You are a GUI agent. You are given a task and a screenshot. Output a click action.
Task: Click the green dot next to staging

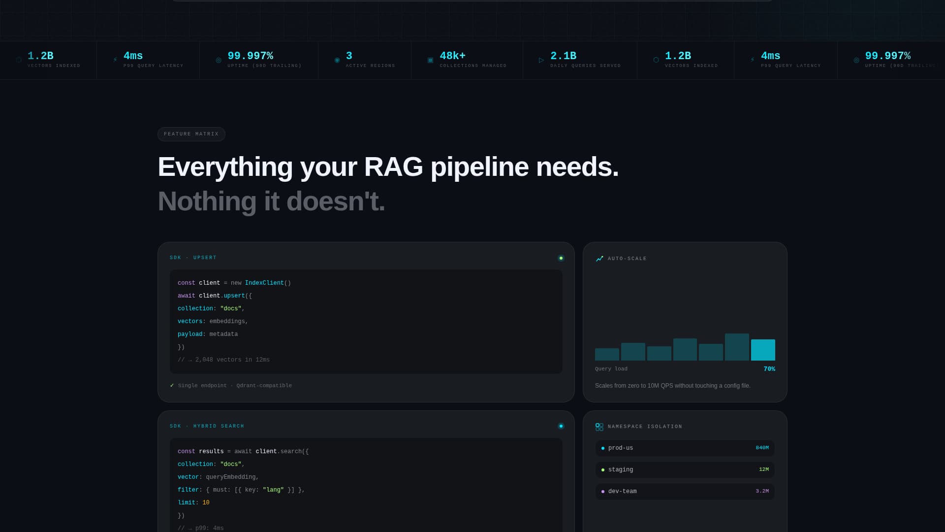click(x=603, y=470)
